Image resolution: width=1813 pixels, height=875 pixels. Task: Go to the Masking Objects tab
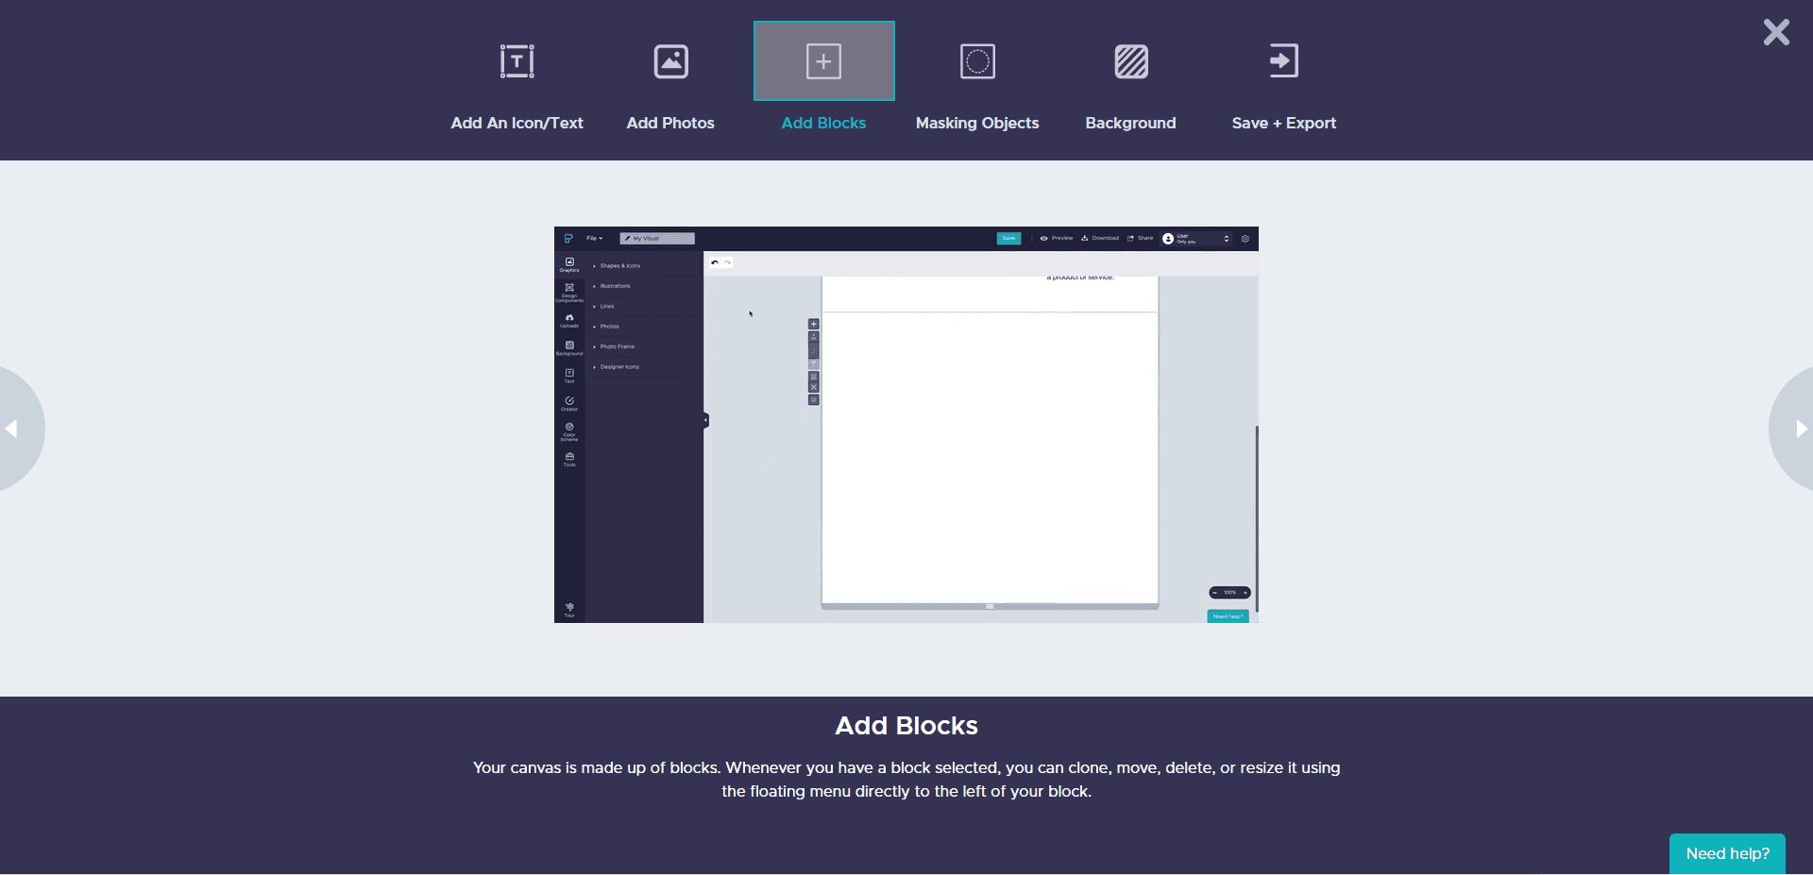[x=977, y=79]
